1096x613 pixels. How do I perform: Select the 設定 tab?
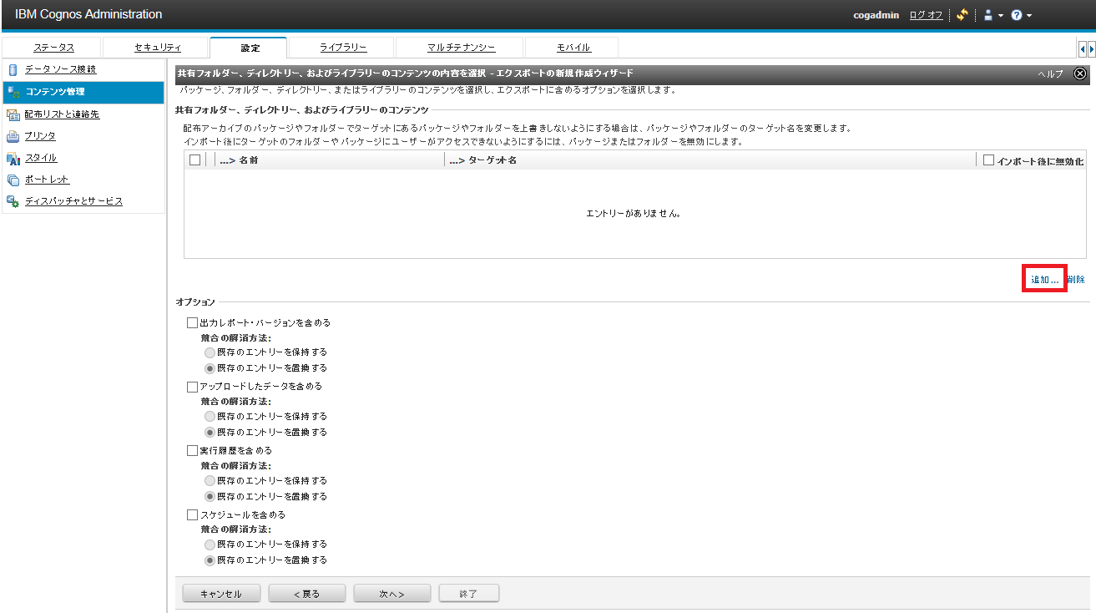pos(250,48)
